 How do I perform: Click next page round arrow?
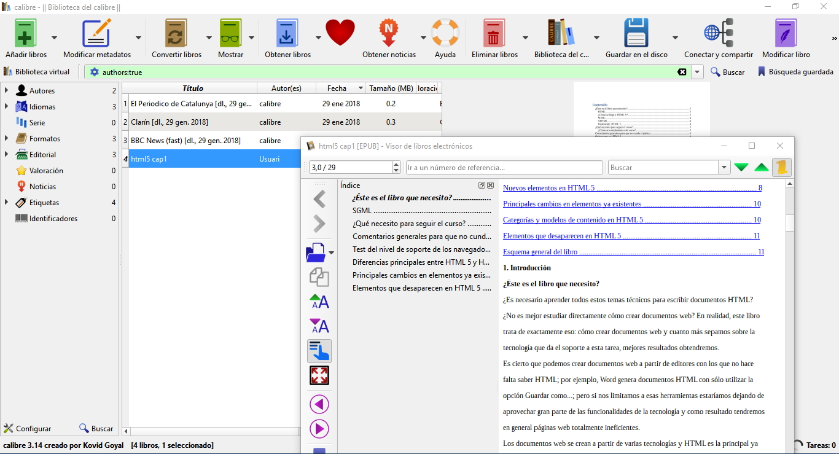coord(319,429)
